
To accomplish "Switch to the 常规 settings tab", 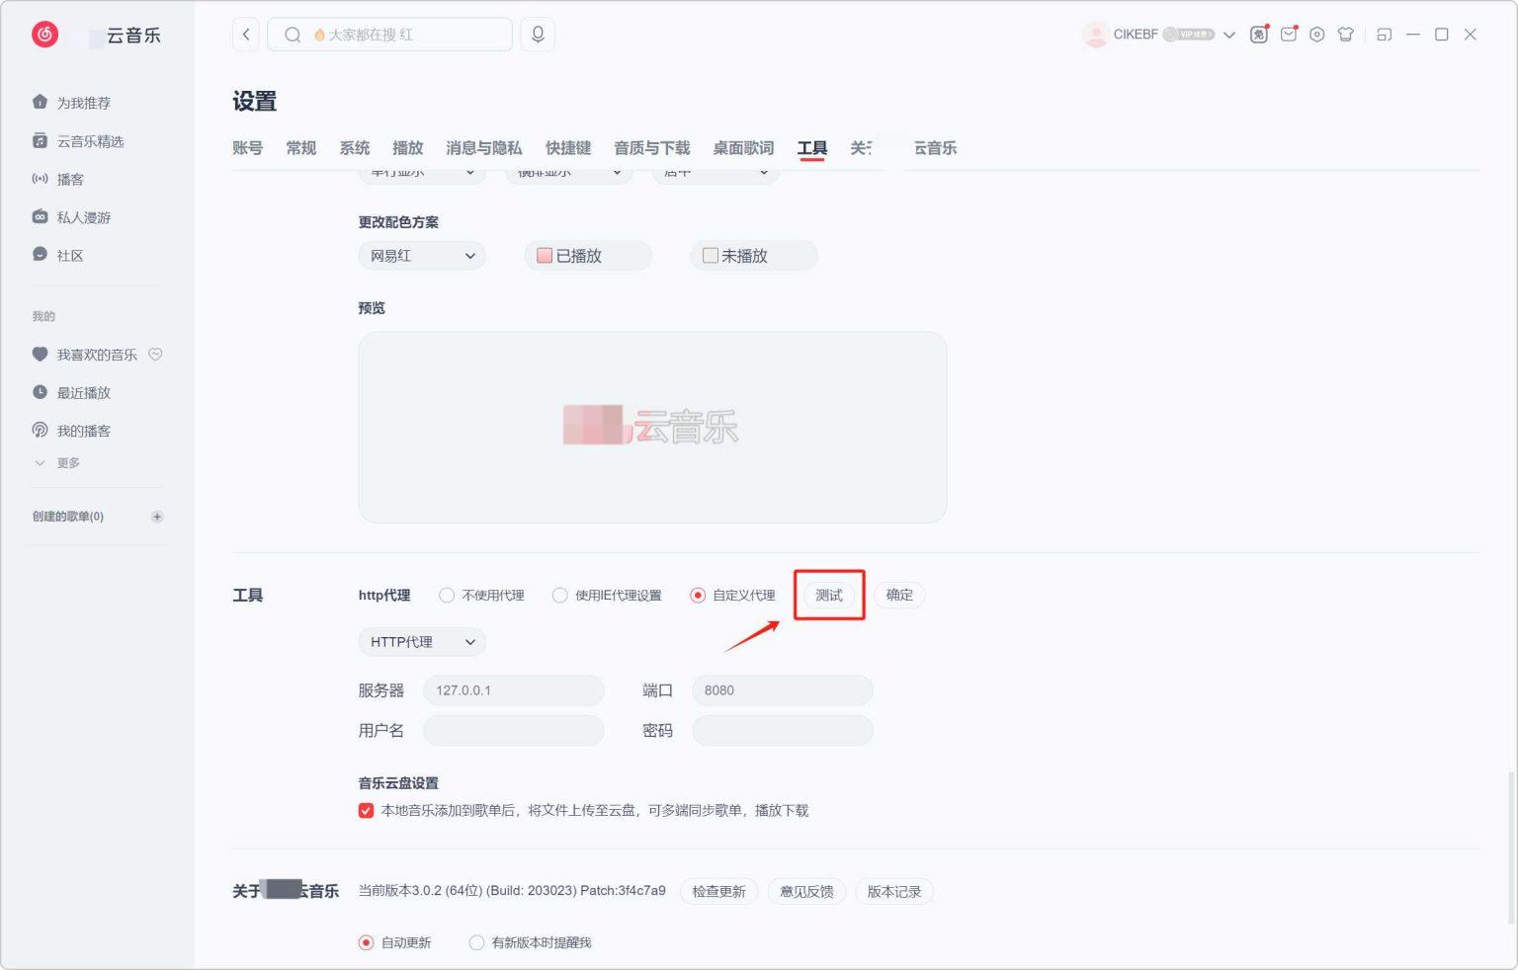I will click(300, 148).
